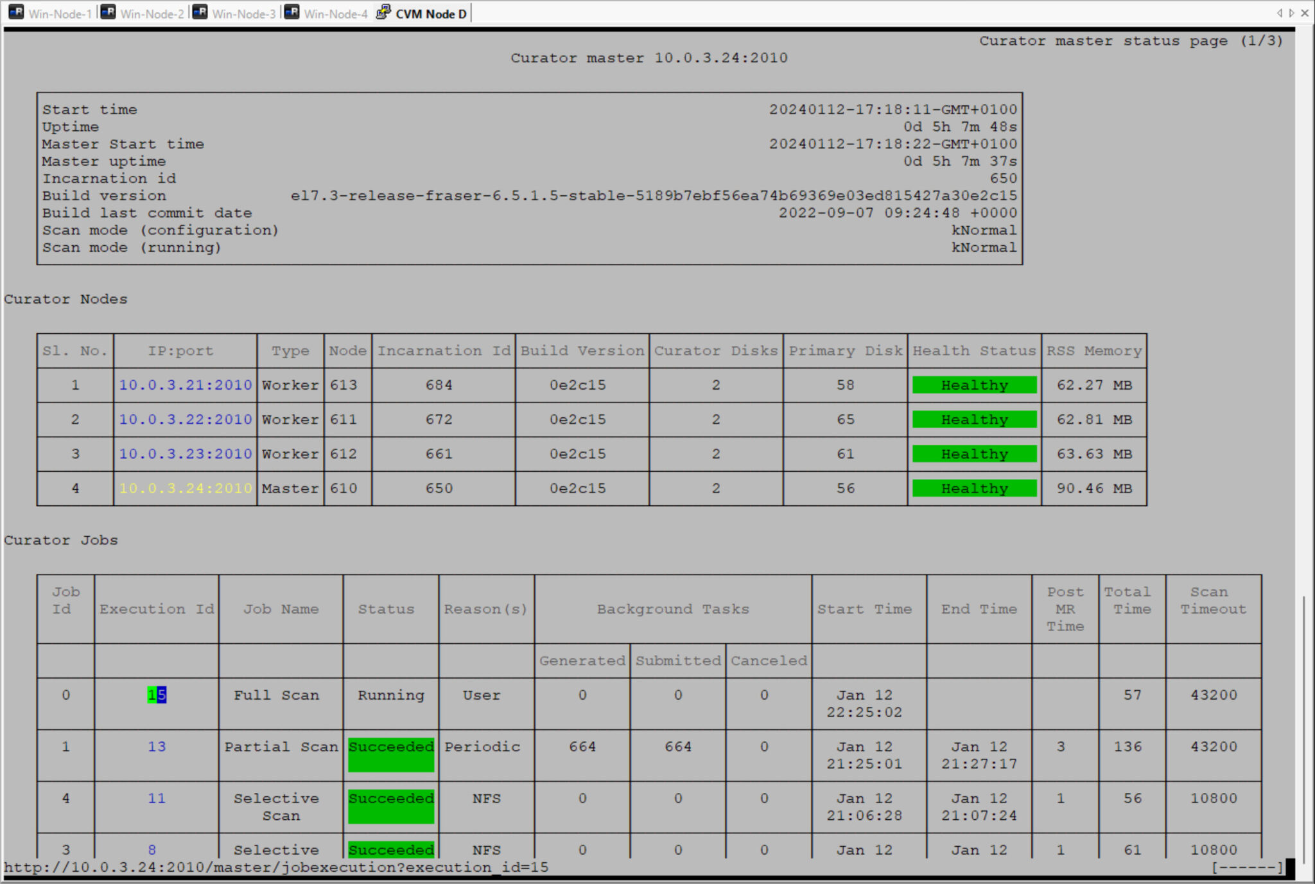This screenshot has width=1315, height=884.
Task: Open worker node link 10.0.3.21:2010
Action: (186, 385)
